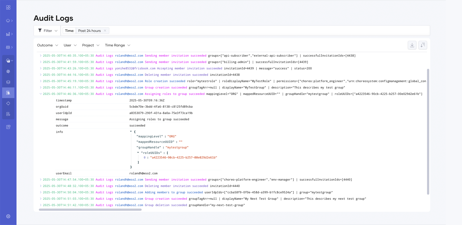Click the Role creation succeeded message
This screenshot has height=225, width=462.
coord(165,81)
